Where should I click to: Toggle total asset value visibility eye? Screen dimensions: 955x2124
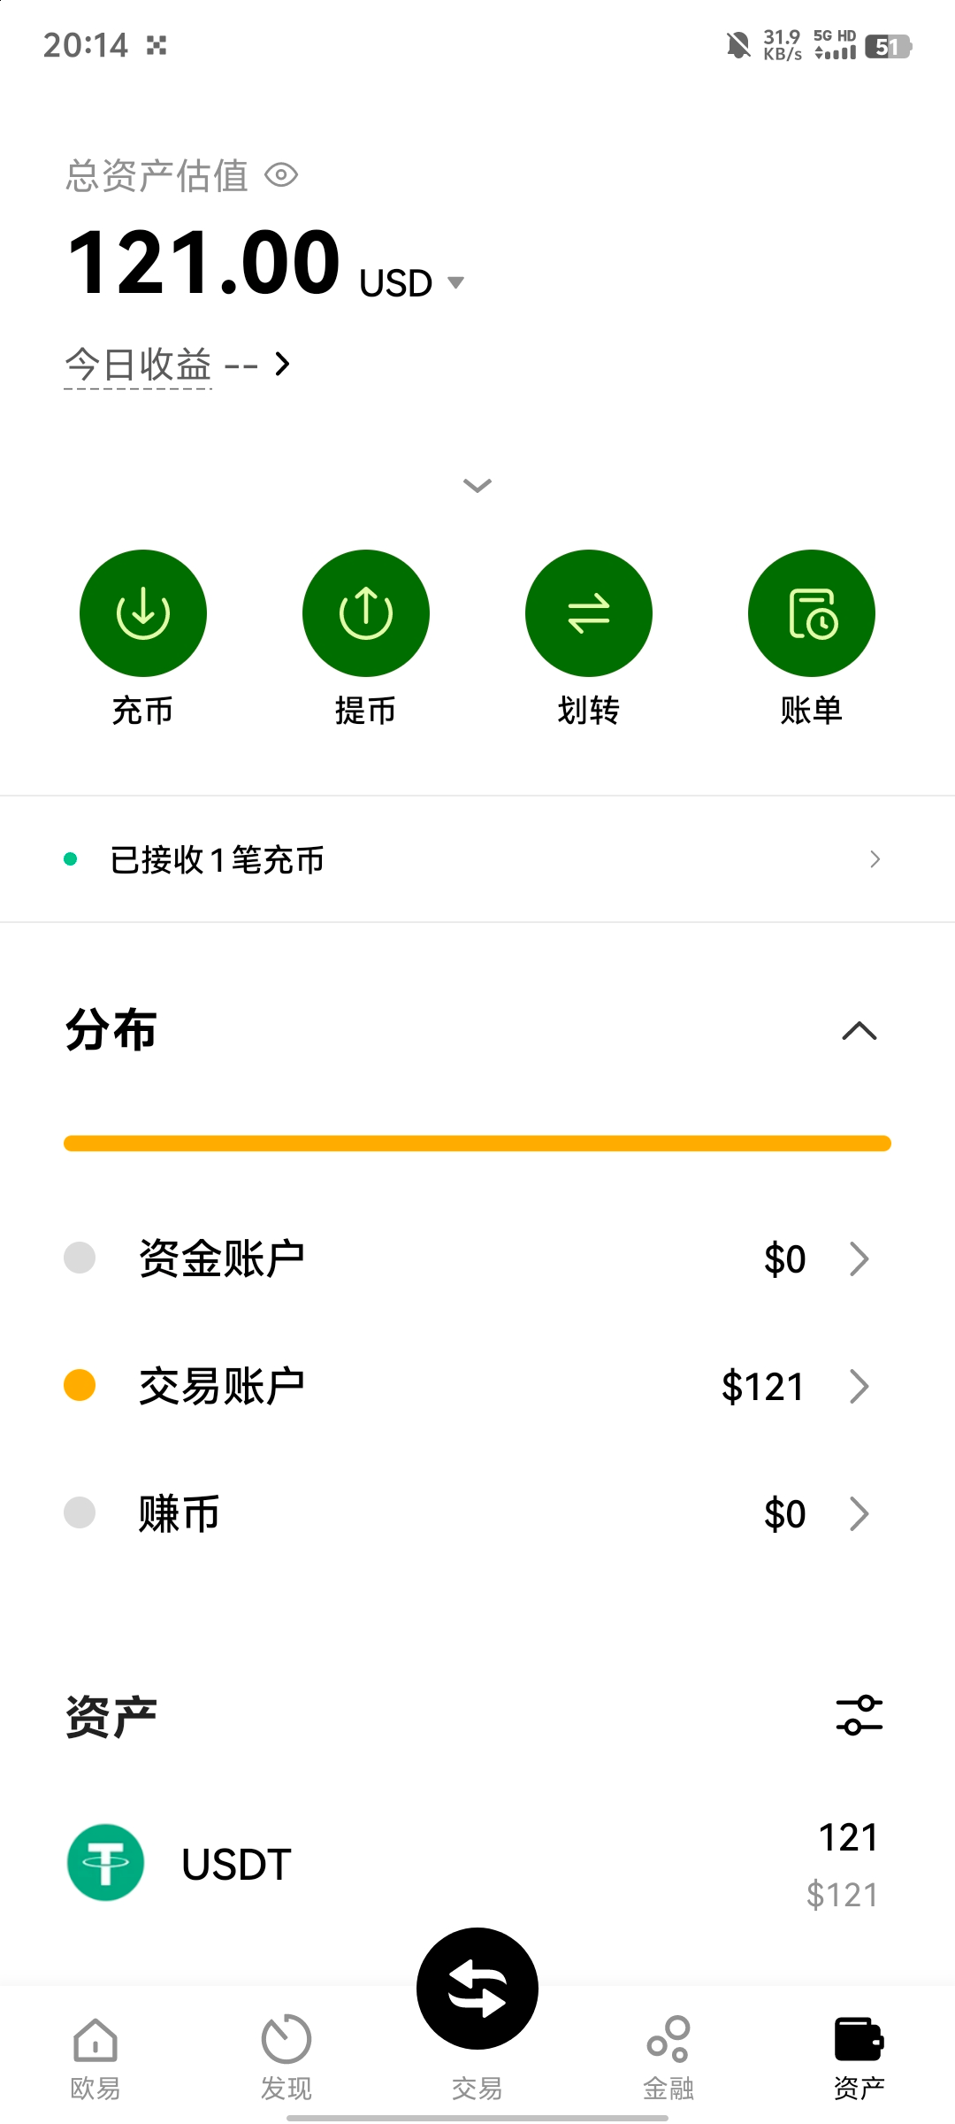coord(281,175)
